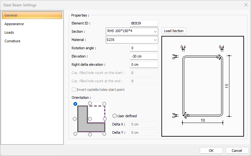Confirm settings with the OK button
Image resolution: width=251 pixels, height=156 pixels.
coord(211,151)
